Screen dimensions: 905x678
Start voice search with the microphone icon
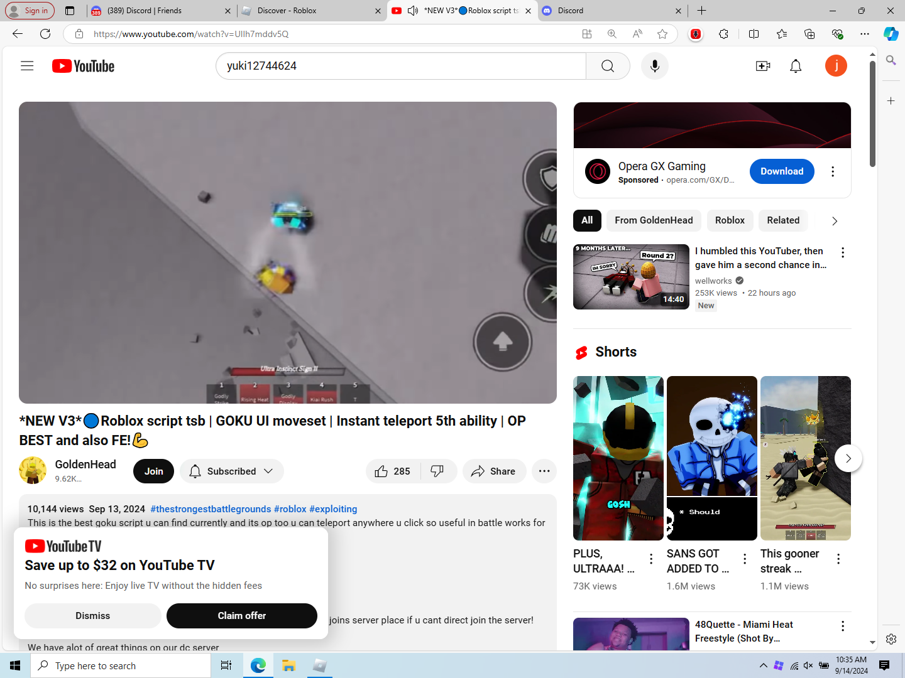pos(655,66)
